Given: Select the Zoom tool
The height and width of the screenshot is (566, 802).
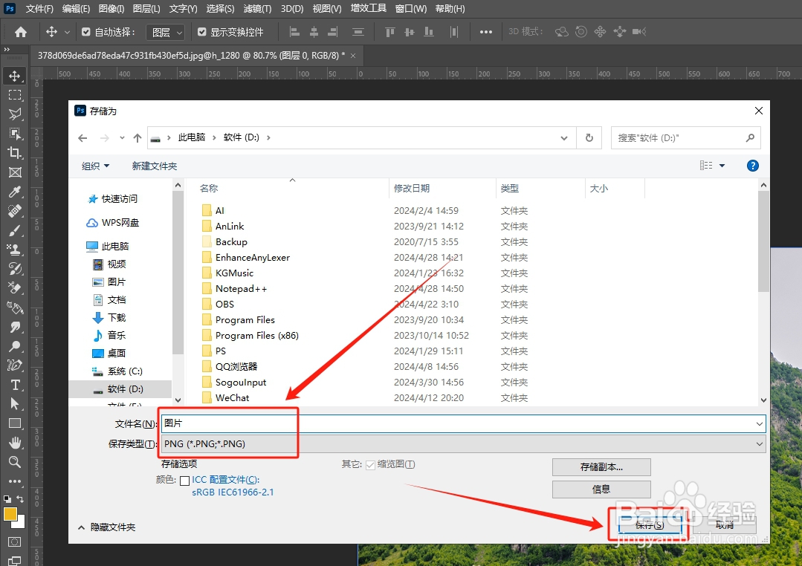Looking at the screenshot, I should (x=14, y=462).
